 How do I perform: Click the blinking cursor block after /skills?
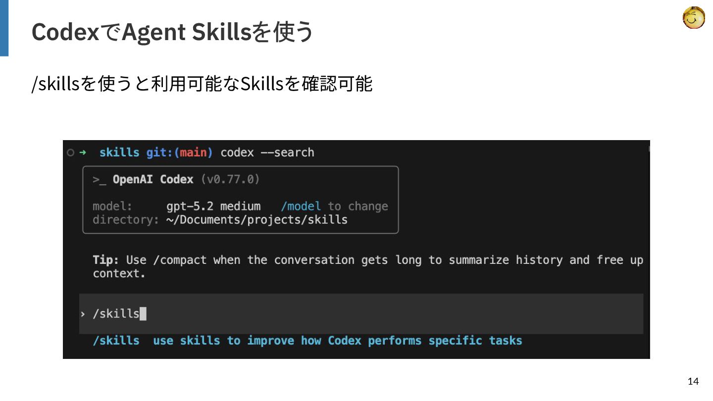[x=143, y=314]
